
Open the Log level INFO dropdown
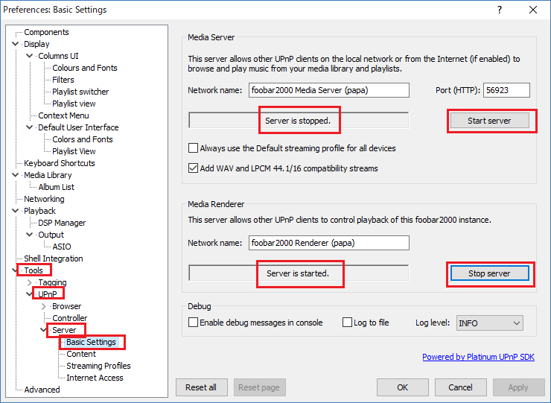tap(489, 323)
